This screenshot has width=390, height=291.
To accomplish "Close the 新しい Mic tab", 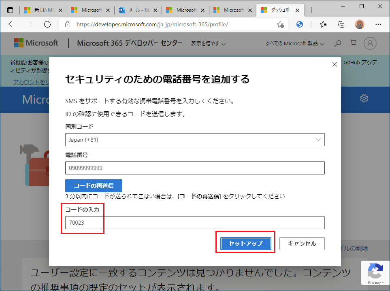I will tap(60, 11).
